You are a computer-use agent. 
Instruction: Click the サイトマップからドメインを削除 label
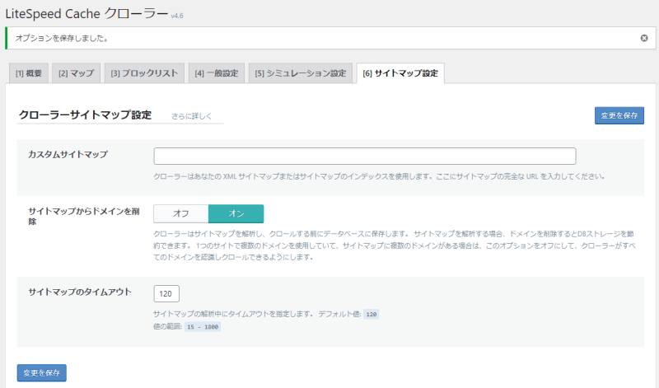[80, 217]
